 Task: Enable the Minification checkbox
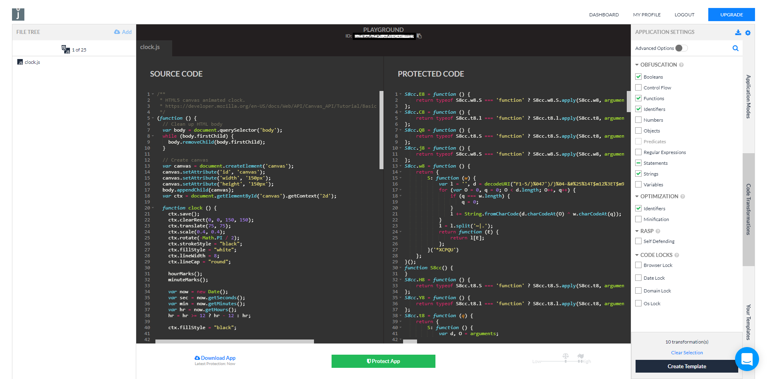[638, 219]
